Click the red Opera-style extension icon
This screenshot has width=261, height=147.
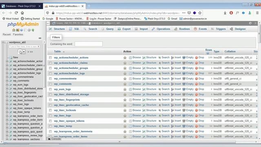(x=231, y=13)
